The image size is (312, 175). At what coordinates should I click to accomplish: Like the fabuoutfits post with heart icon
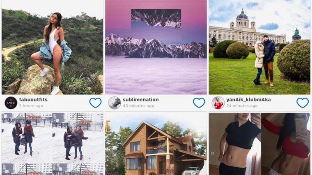click(x=95, y=103)
